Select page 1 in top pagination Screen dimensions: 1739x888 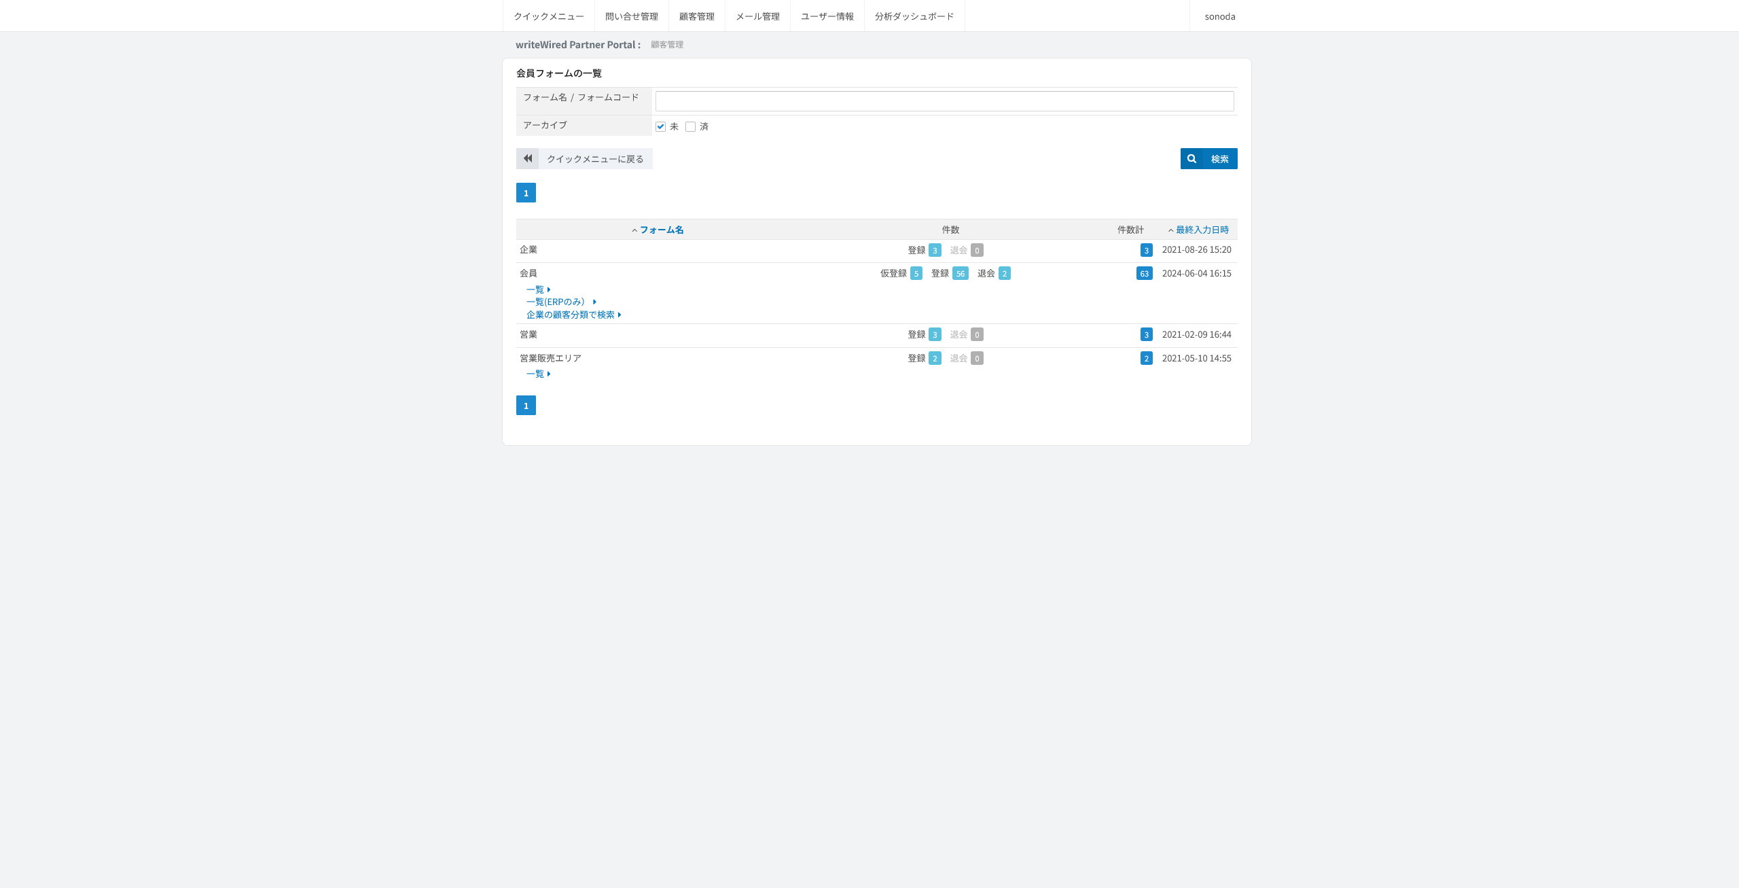526,193
